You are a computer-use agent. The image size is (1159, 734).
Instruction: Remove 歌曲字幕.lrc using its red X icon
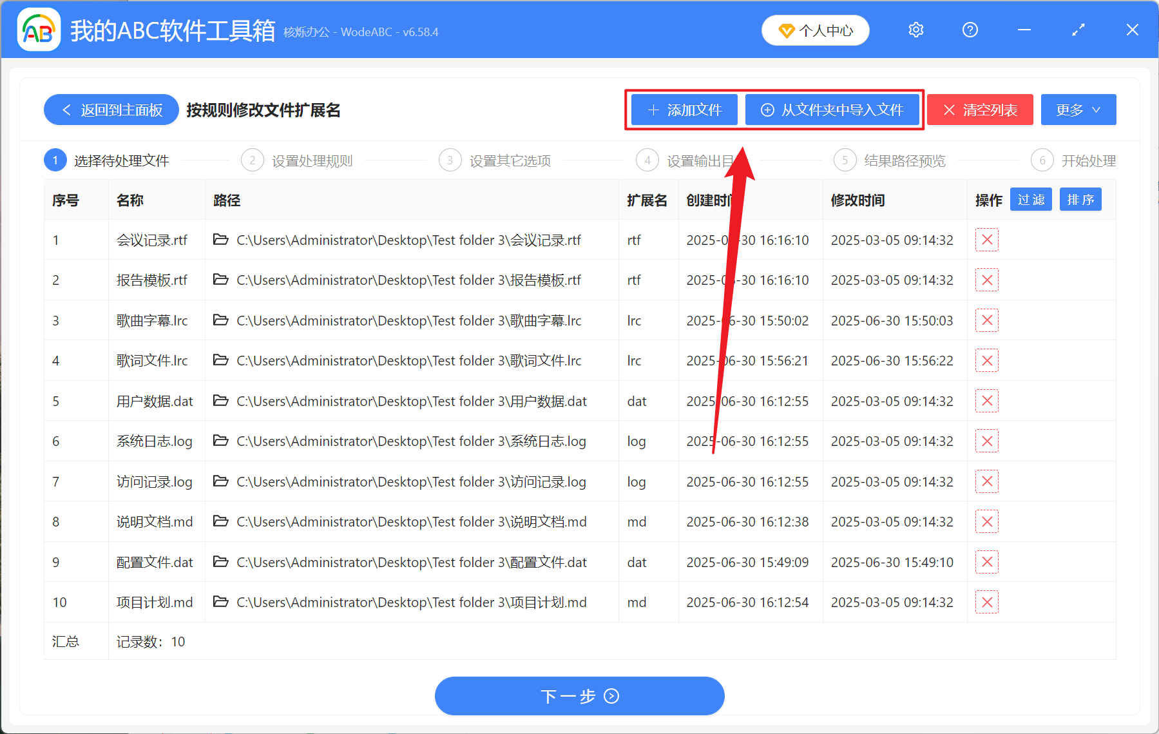[986, 320]
